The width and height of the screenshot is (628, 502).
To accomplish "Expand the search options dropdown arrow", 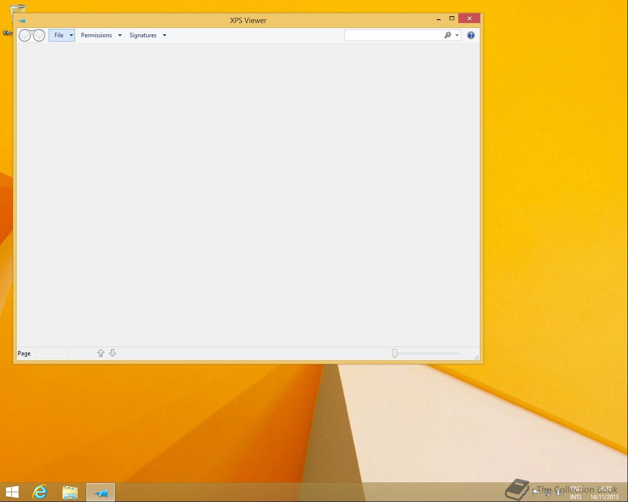I will (457, 35).
